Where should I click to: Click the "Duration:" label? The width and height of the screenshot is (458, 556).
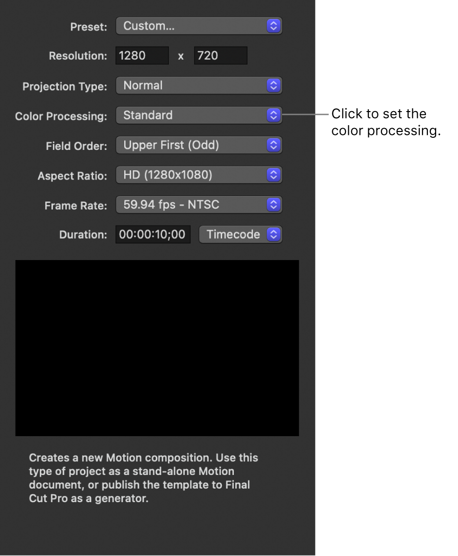pyautogui.click(x=83, y=235)
